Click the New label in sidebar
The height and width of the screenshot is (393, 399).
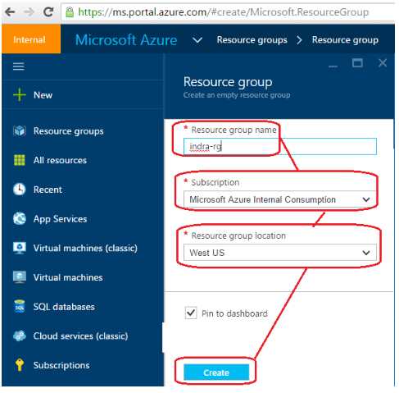pos(43,95)
